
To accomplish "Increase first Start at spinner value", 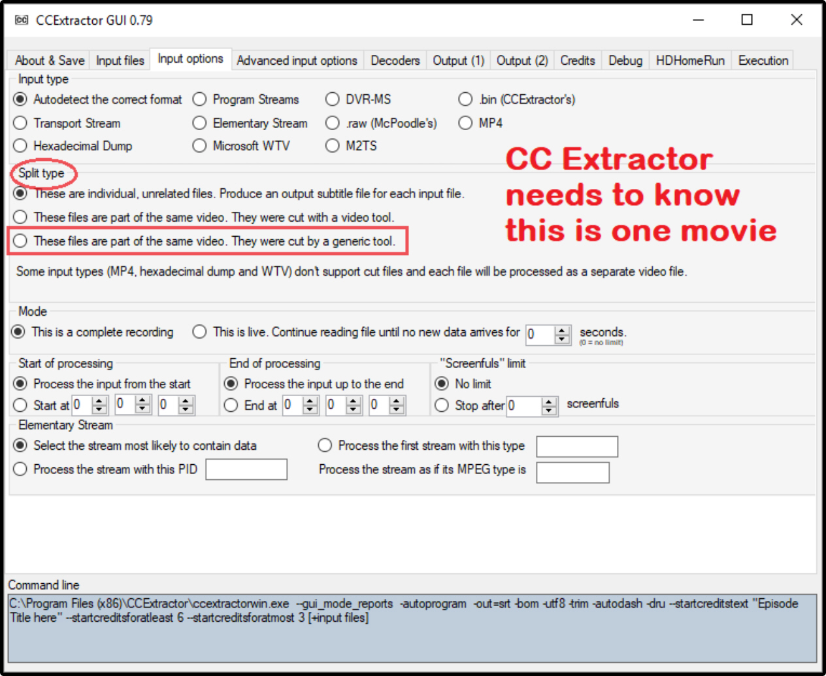I will [x=99, y=401].
